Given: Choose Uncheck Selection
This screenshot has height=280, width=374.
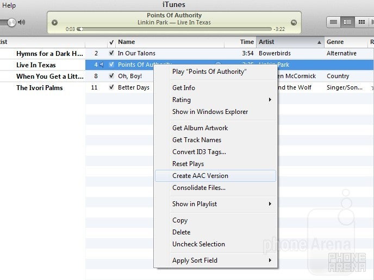Looking at the screenshot, I should tap(215, 244).
